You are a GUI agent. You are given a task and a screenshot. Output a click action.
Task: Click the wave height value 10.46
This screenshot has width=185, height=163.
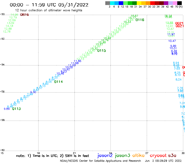(60, 73)
